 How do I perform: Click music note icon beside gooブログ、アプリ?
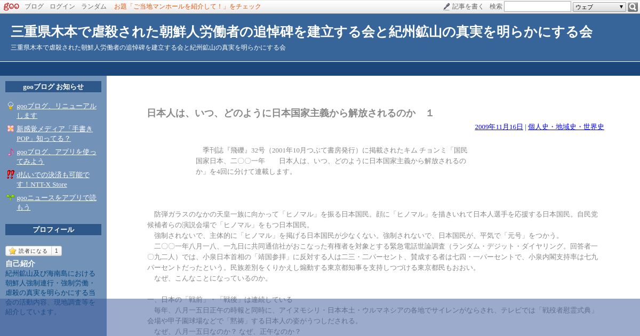click(x=10, y=151)
